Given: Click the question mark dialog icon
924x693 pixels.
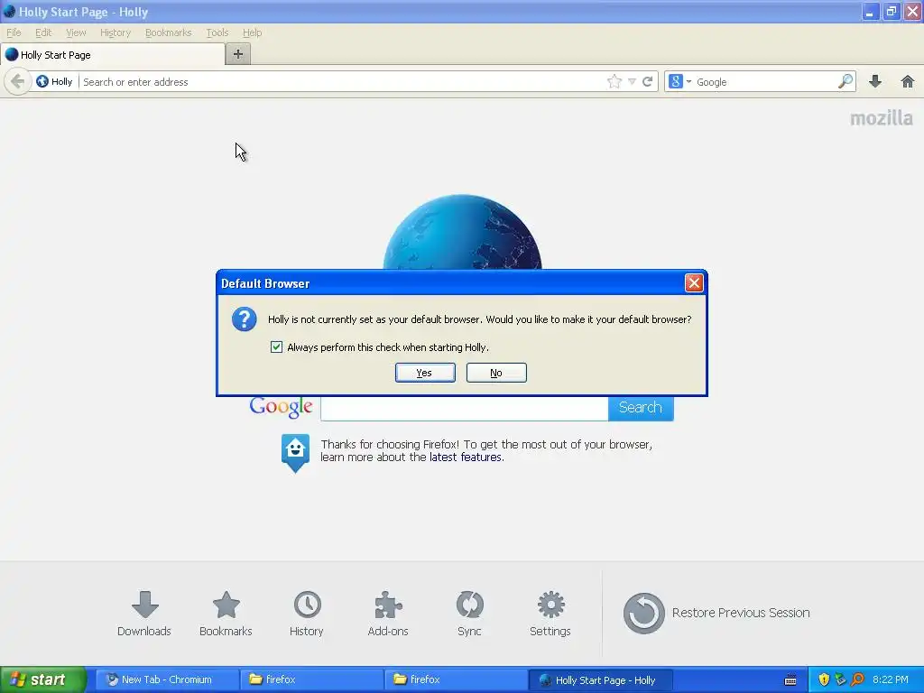Looking at the screenshot, I should click(x=244, y=319).
